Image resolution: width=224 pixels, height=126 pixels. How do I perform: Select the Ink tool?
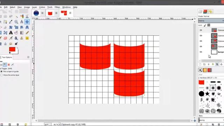tap(16, 38)
